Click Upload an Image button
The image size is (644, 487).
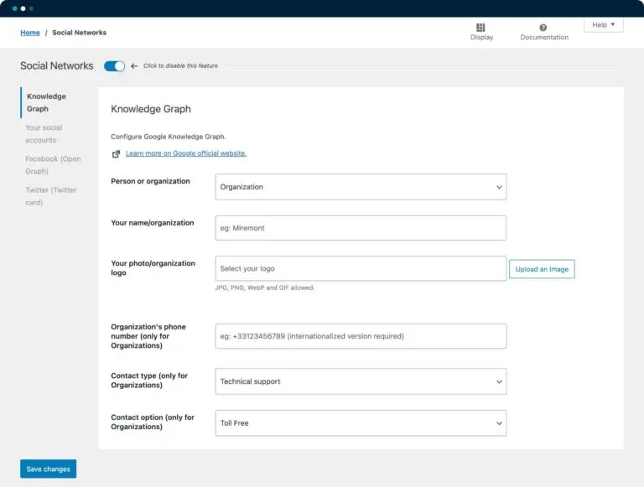click(542, 269)
